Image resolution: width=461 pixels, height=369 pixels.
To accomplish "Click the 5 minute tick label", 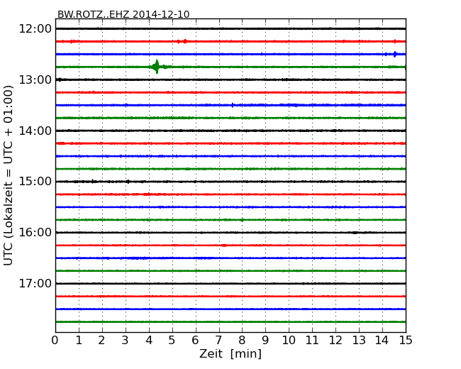I will (172, 340).
